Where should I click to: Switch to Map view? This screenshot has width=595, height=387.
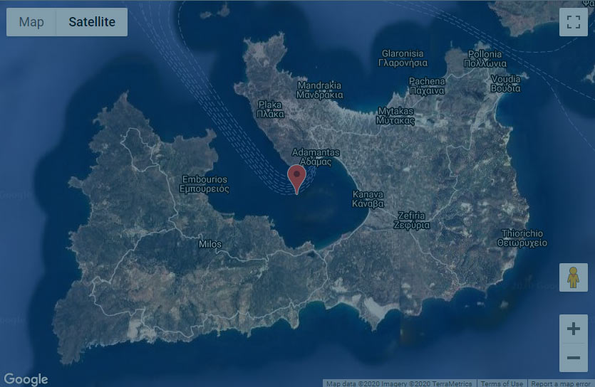(x=31, y=22)
